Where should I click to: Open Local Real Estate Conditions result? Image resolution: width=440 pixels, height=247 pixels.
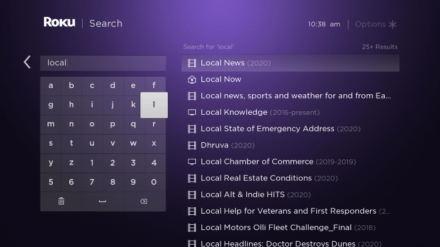point(290,178)
